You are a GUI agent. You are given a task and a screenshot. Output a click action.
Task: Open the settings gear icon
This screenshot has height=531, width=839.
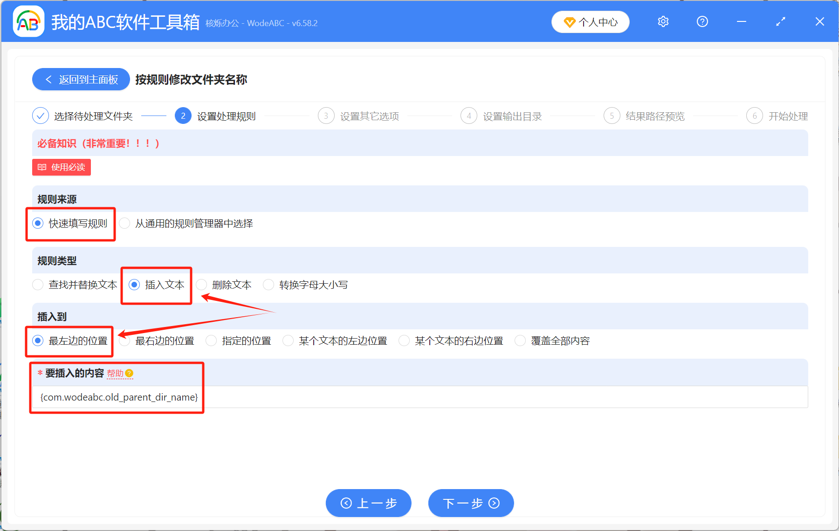(x=663, y=21)
